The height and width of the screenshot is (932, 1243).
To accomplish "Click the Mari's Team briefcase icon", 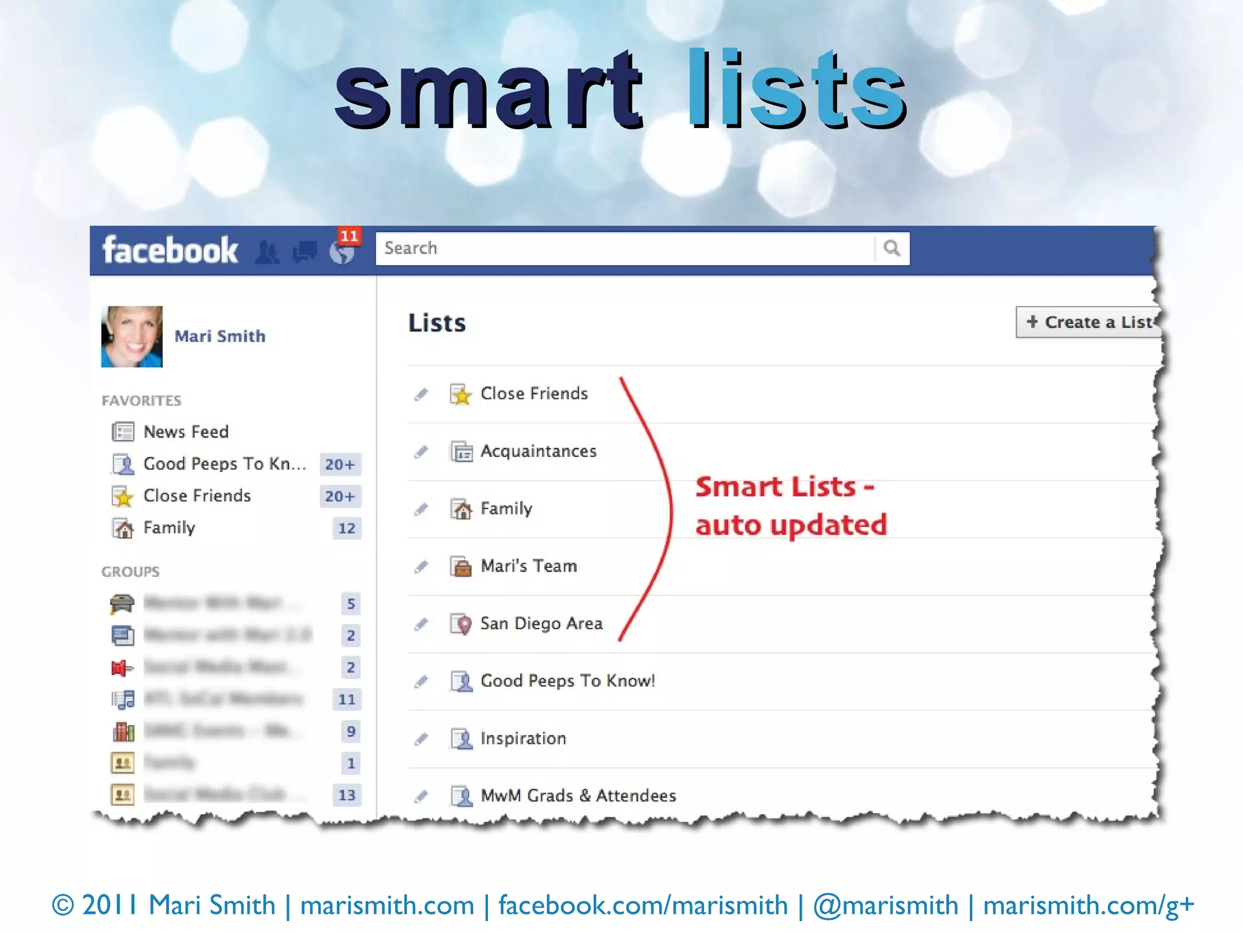I will (x=461, y=566).
